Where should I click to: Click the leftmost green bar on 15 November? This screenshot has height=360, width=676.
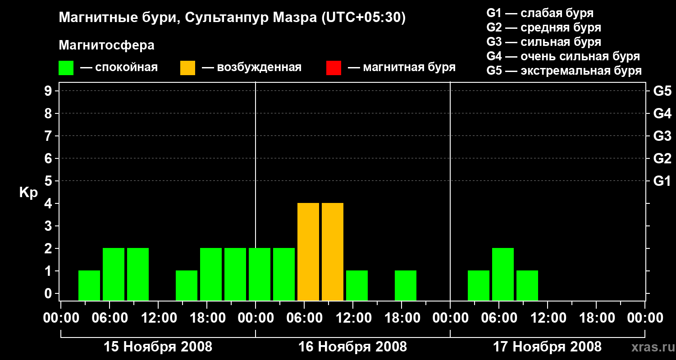click(x=89, y=285)
